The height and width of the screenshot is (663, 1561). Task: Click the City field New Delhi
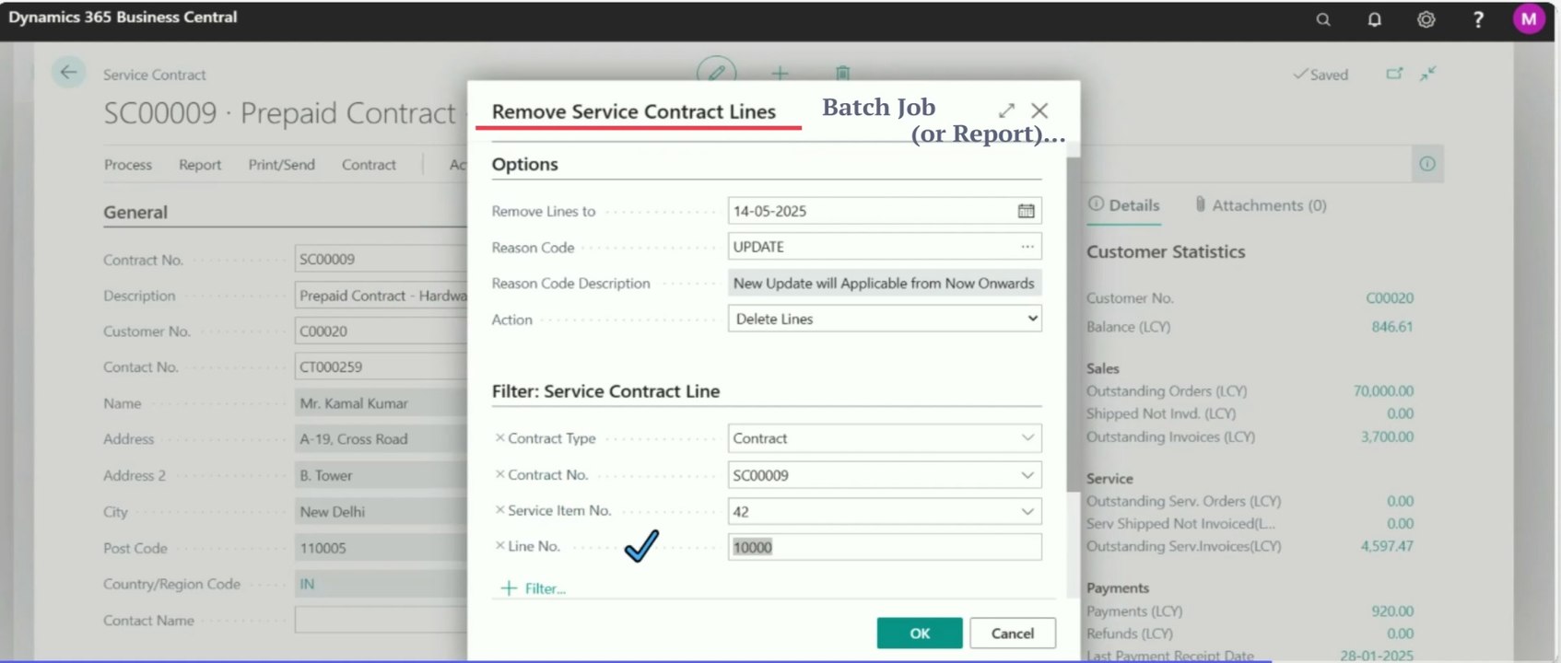381,512
